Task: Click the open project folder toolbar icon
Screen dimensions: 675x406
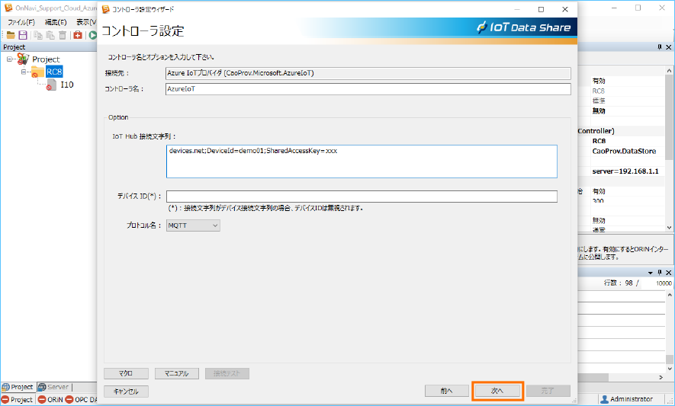Action: tap(11, 35)
